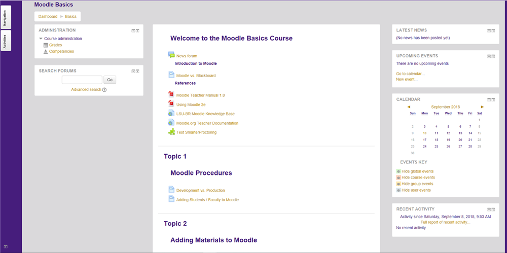
Task: Select day 19 in the calendar
Action: coord(448,140)
